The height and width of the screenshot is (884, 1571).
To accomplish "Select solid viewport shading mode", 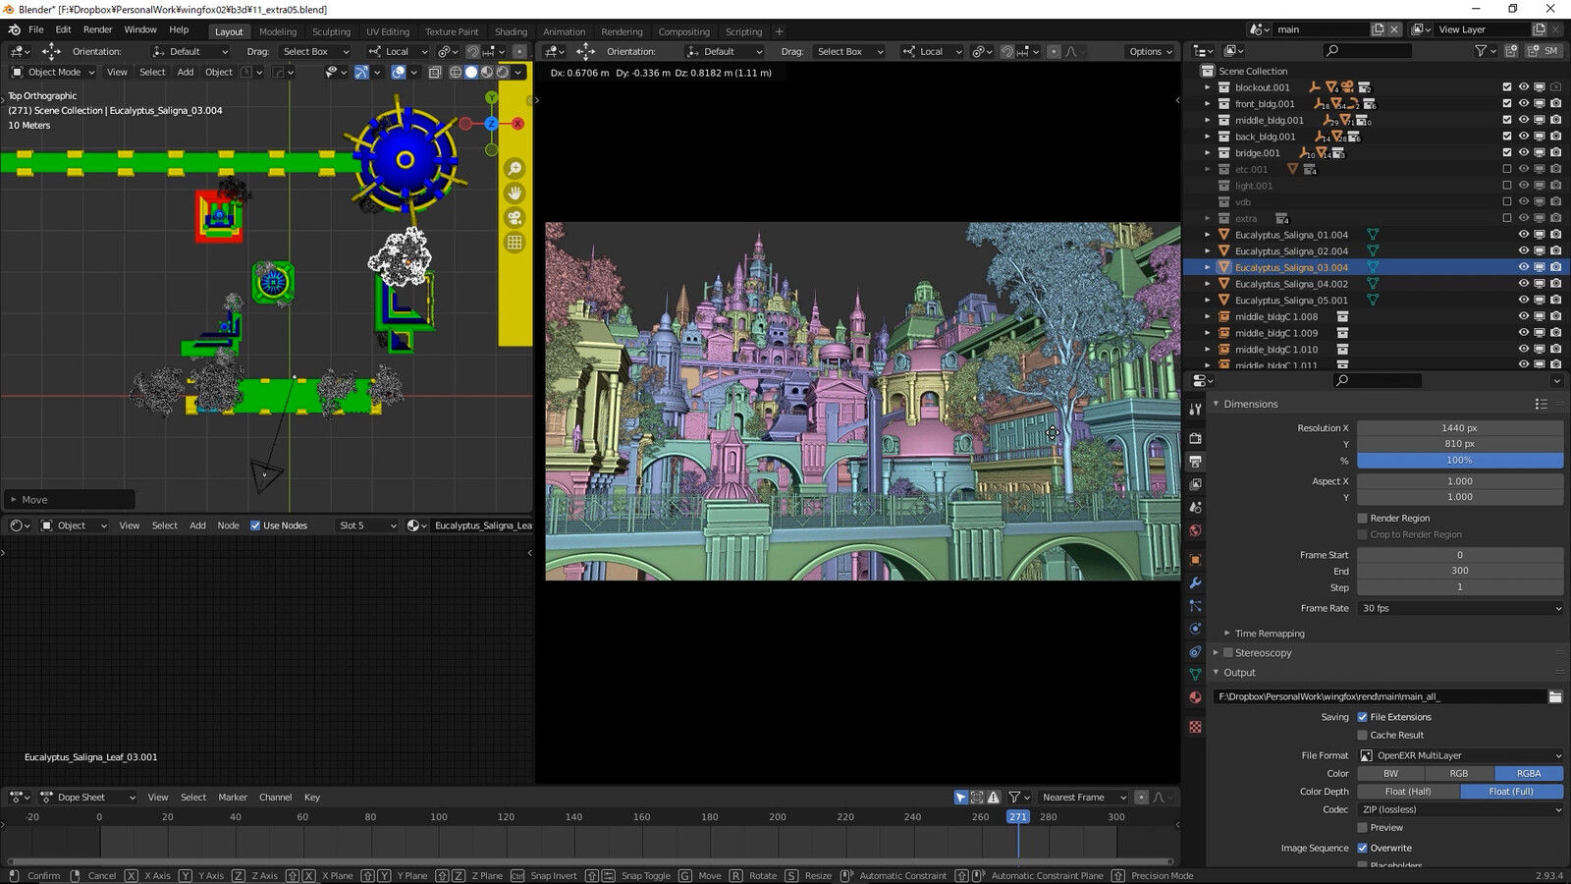I will coord(471,72).
